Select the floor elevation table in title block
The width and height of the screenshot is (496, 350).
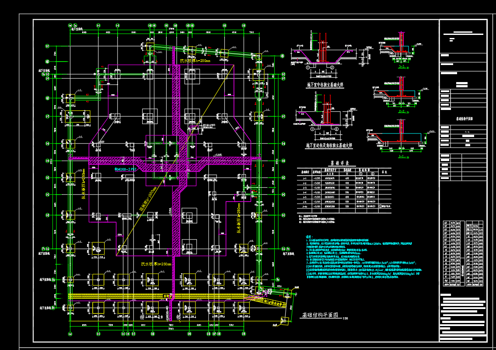pyautogui.click(x=464, y=254)
